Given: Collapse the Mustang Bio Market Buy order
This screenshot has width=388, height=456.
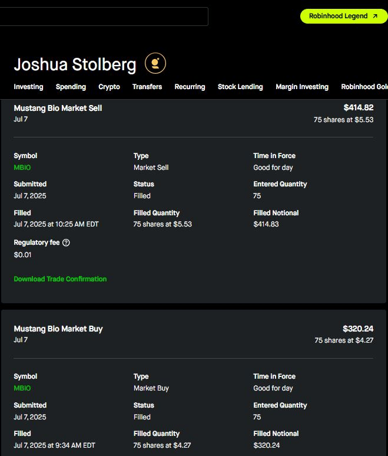Looking at the screenshot, I should coord(58,329).
